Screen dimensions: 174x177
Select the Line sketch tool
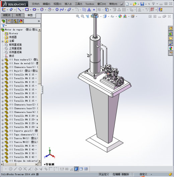[19, 10]
